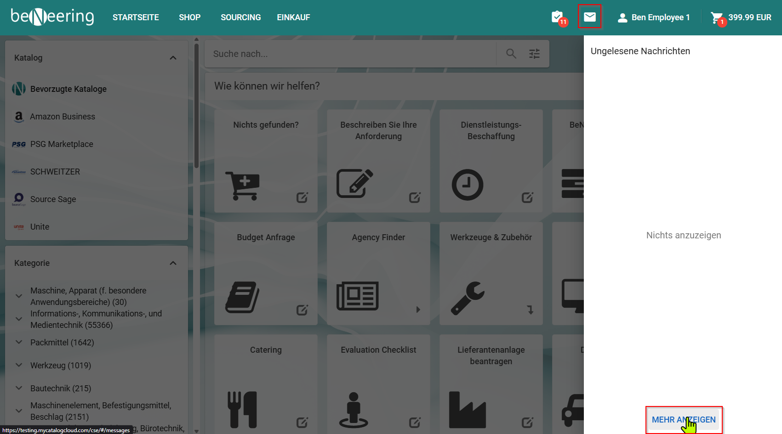Open the SOURCING menu item
Image resolution: width=782 pixels, height=434 pixels.
click(x=240, y=17)
